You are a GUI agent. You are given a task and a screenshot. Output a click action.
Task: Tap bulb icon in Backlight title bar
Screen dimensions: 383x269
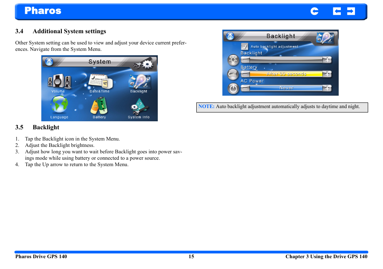[325, 38]
